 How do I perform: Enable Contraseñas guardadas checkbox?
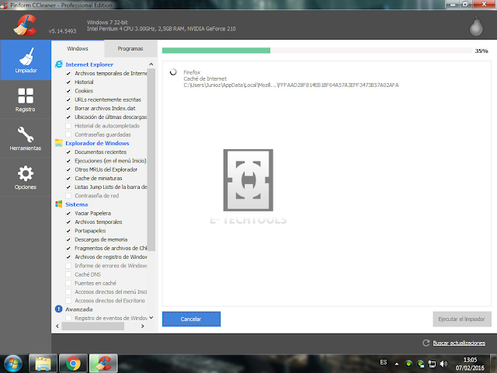click(x=68, y=134)
